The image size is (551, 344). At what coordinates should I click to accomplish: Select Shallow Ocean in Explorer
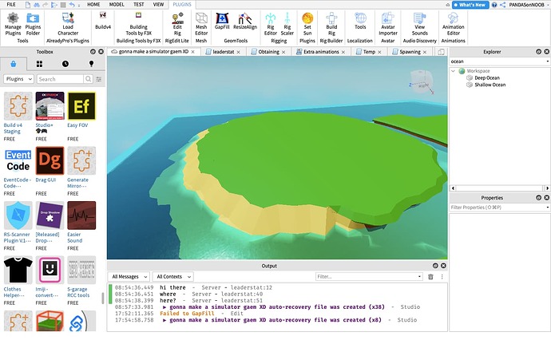(x=490, y=85)
